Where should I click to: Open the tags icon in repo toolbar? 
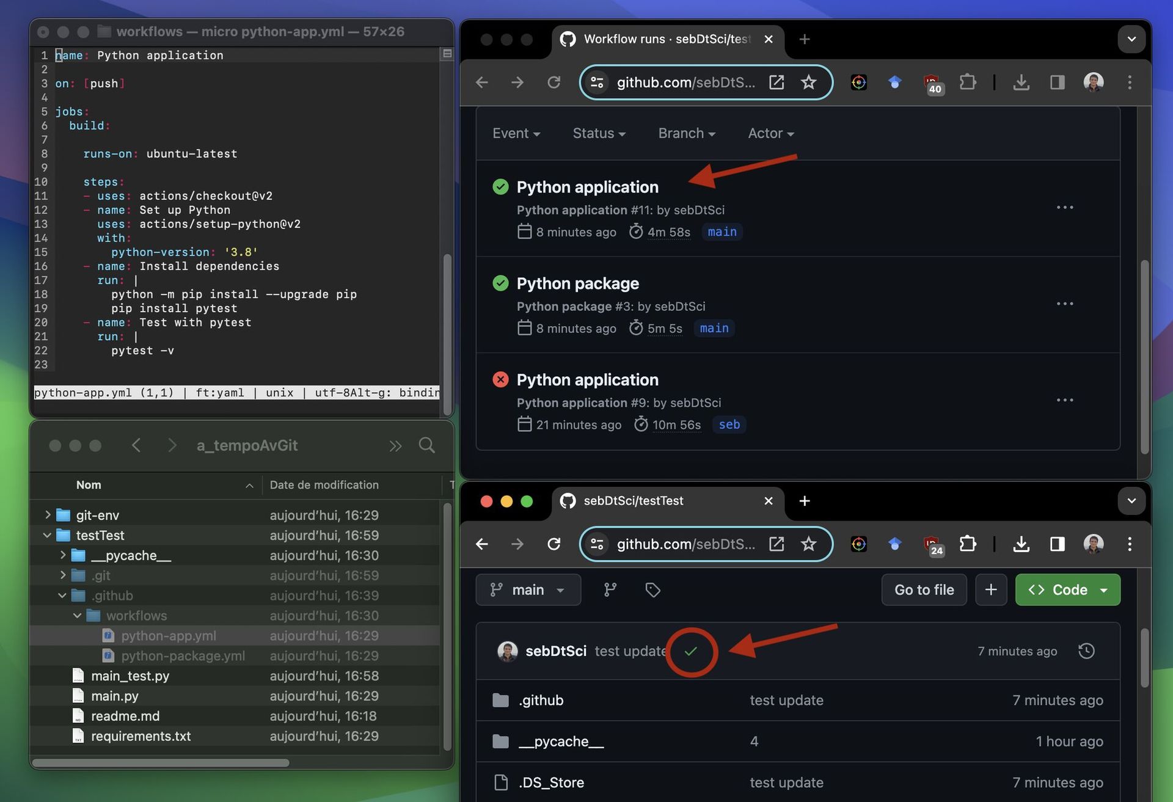(x=652, y=589)
